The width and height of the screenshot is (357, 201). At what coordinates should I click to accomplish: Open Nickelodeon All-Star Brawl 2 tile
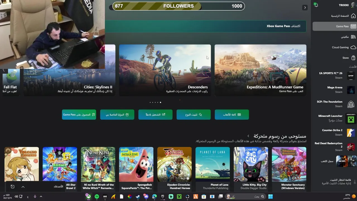point(60,169)
